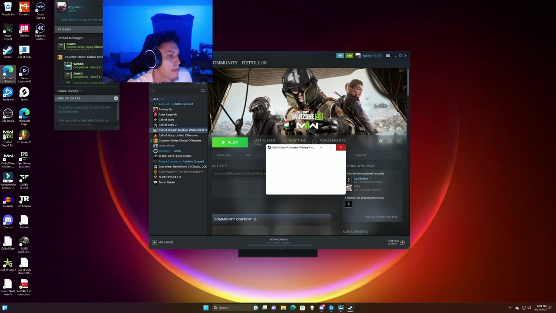The image size is (556, 313).
Task: Open the DOWNLOADING status in Steam footer
Action: coord(279,240)
